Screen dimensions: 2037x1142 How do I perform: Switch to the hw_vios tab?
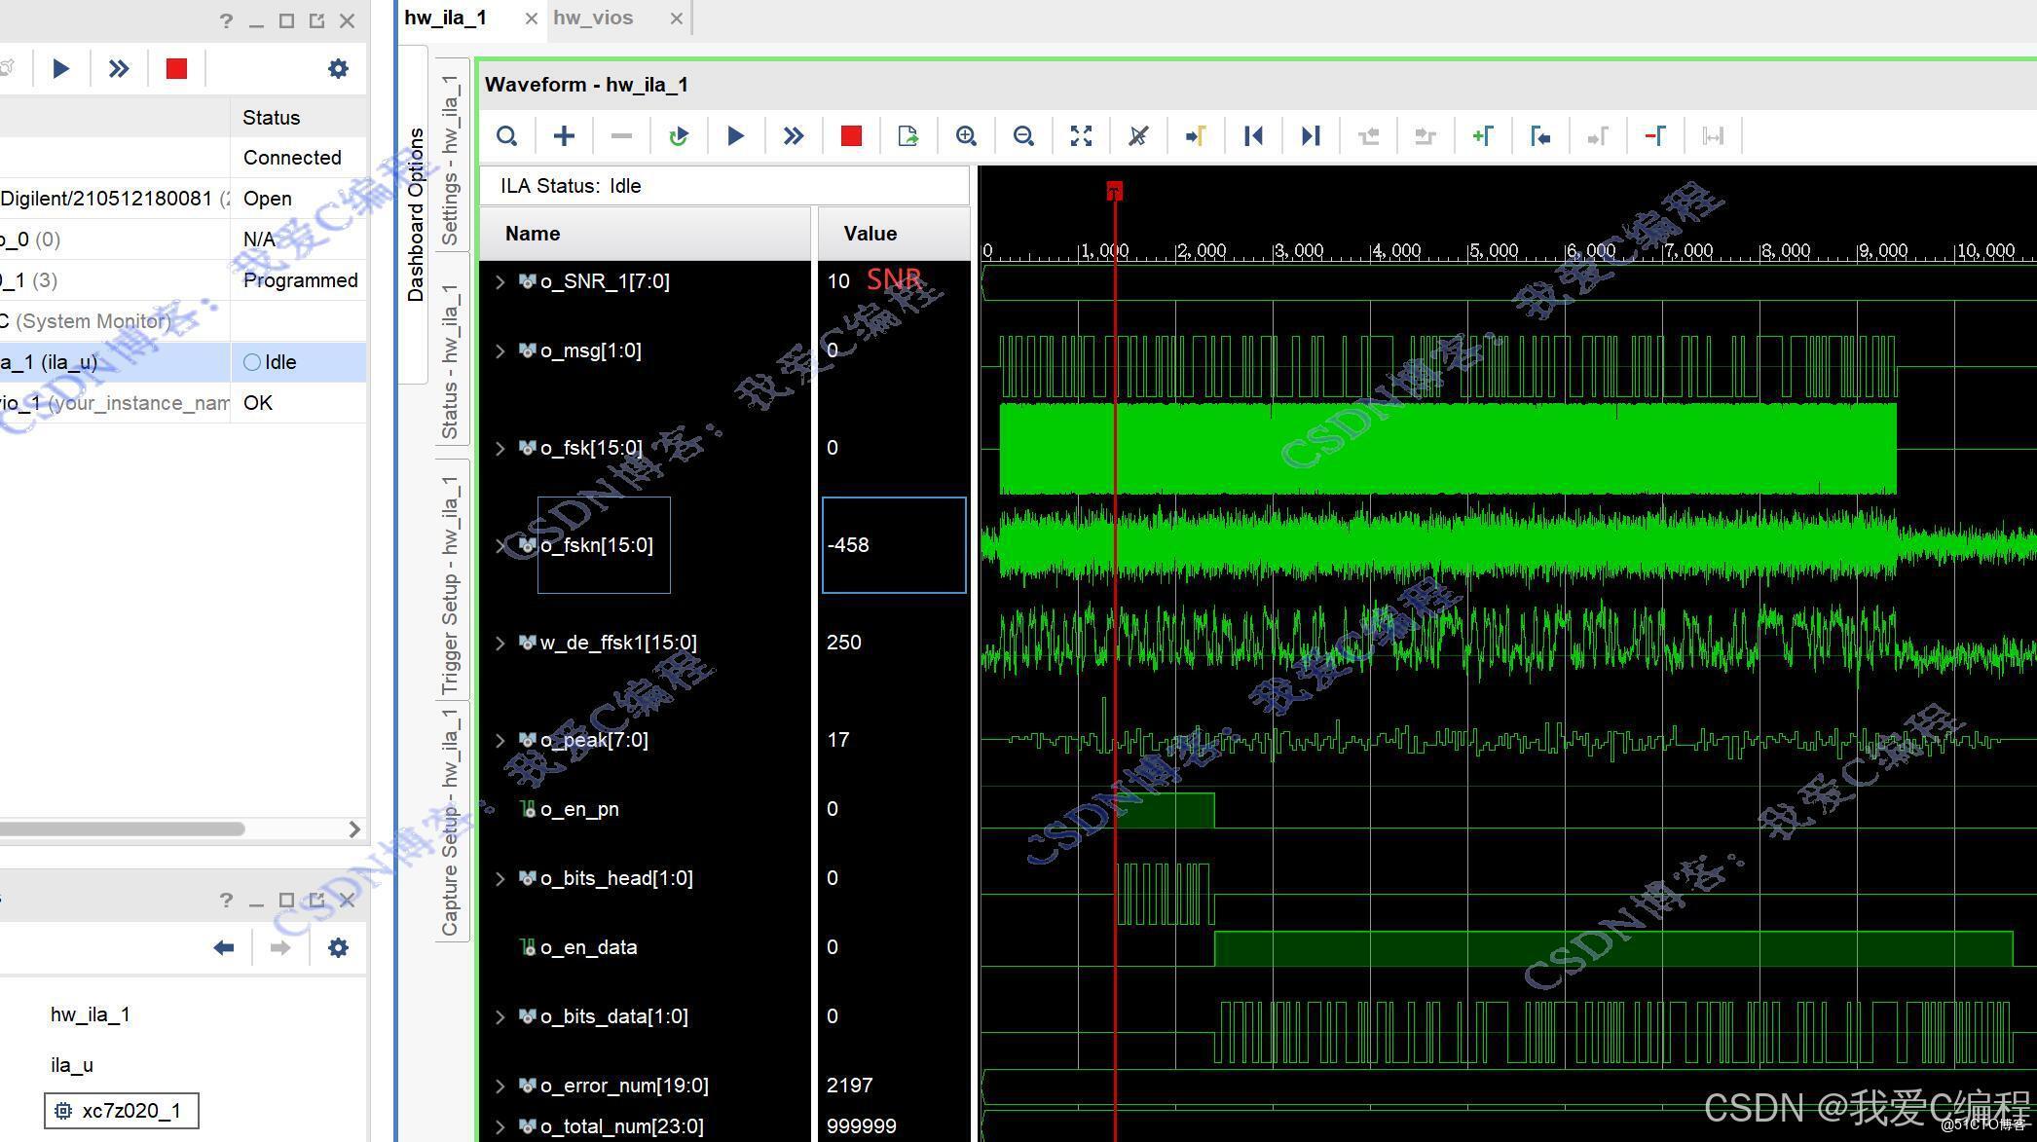(593, 18)
